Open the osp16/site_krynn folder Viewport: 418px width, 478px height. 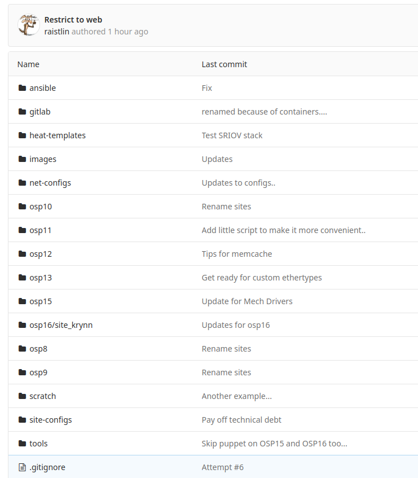pos(61,325)
